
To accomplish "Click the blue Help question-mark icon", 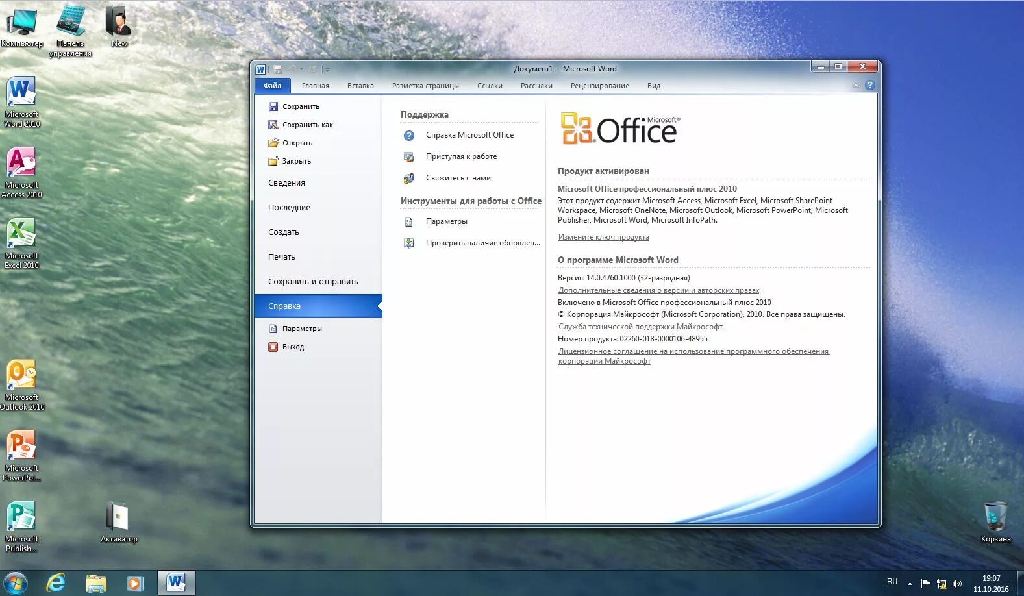I will 870,85.
